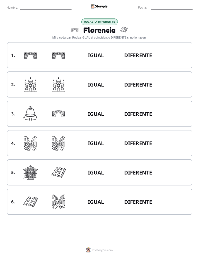This screenshot has width=199, height=258.
Task: Select IGUAL for pair 1
Action: pyautogui.click(x=96, y=56)
